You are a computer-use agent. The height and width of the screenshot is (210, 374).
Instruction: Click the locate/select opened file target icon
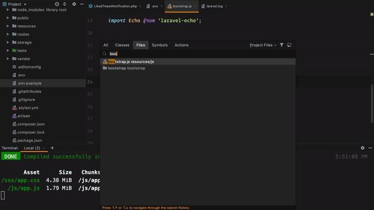coord(57,4)
